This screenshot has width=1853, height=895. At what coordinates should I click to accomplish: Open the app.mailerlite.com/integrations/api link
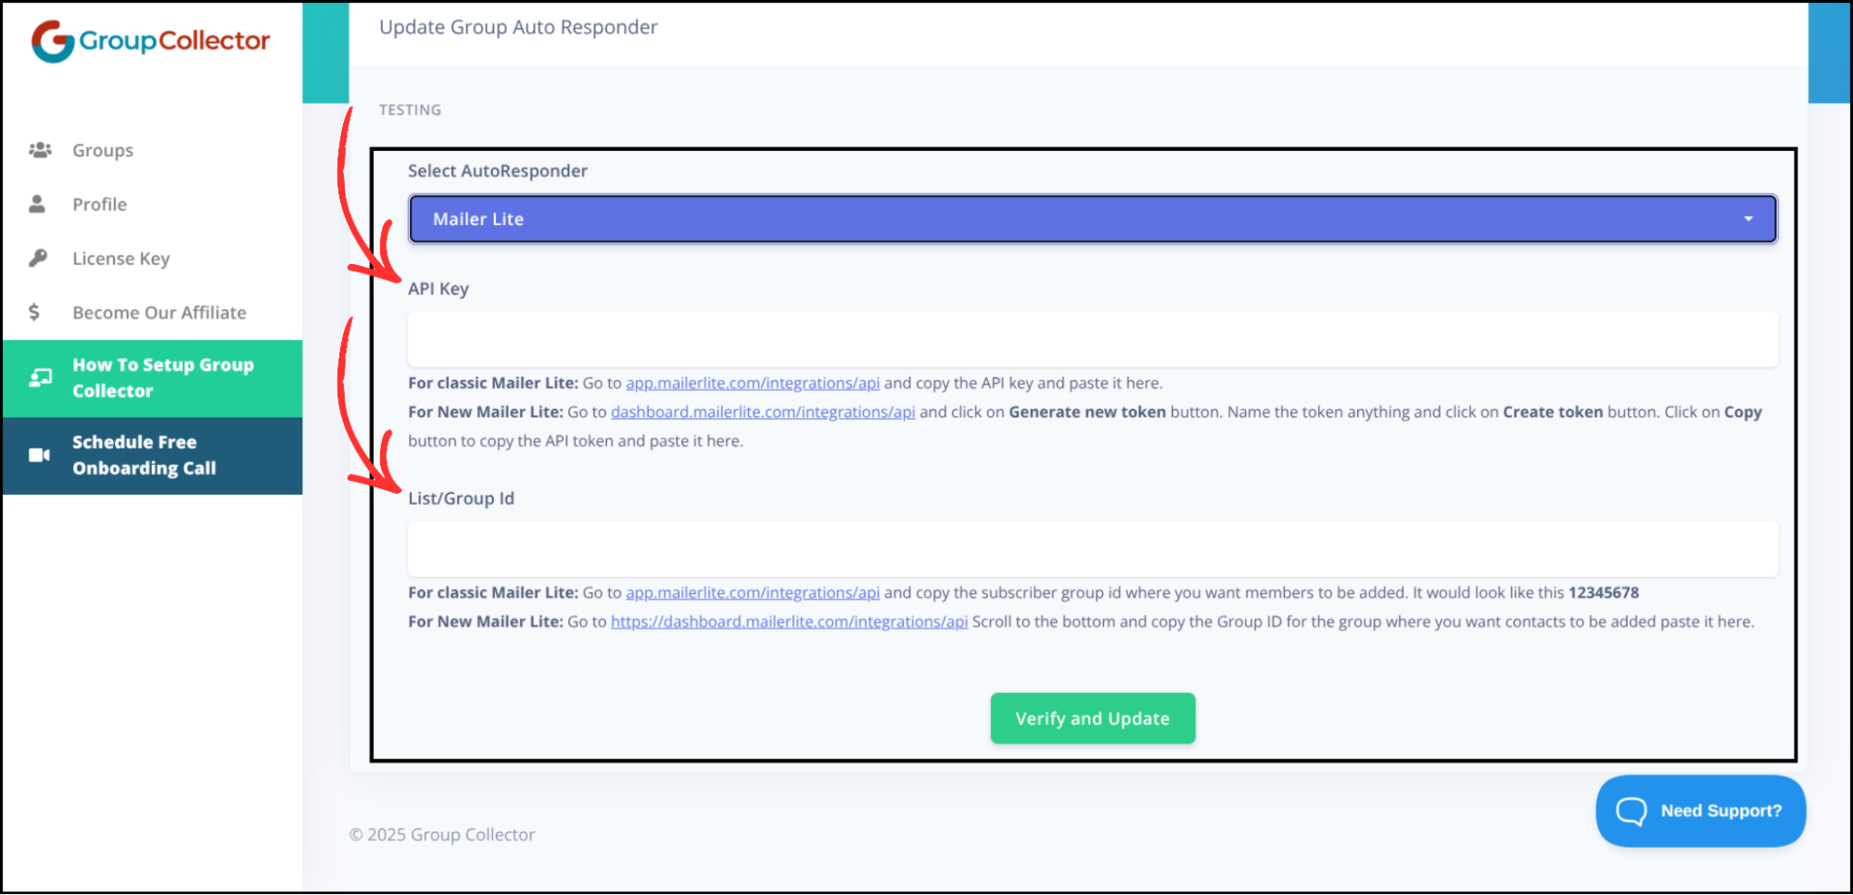[x=753, y=383]
